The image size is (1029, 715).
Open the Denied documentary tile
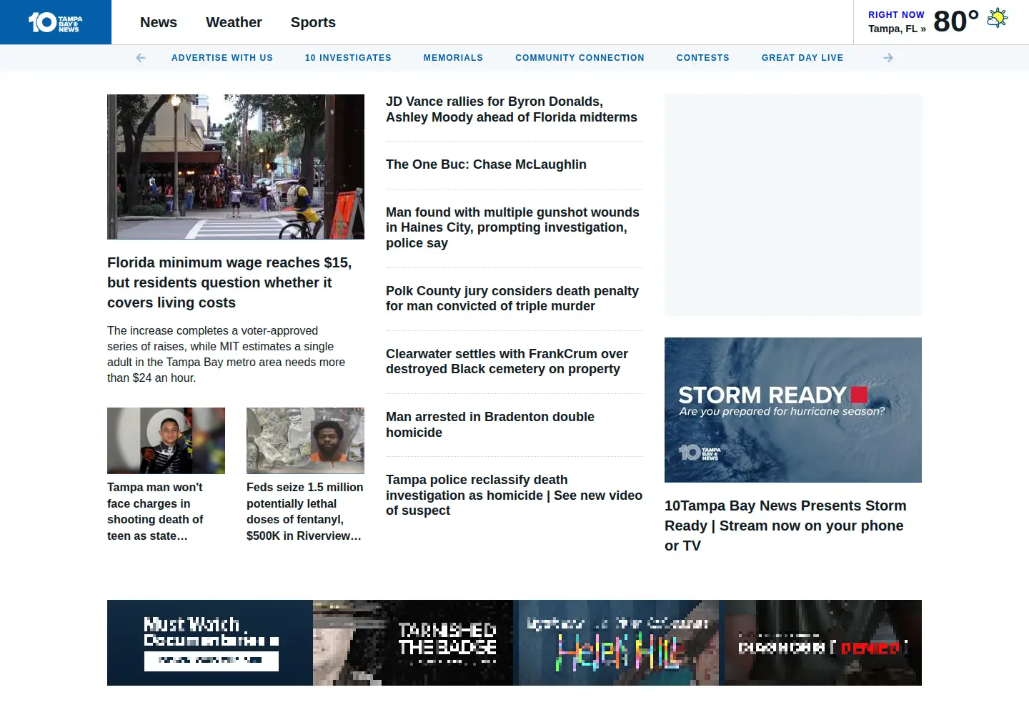pyautogui.click(x=823, y=643)
